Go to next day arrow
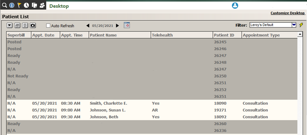Screen dimensions: 307x135 117,26
